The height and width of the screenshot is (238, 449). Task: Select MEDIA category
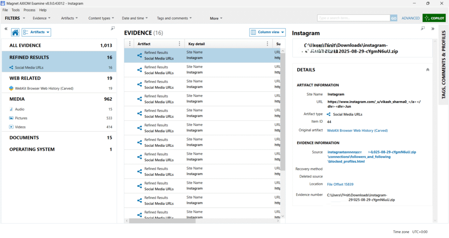[x=59, y=99]
